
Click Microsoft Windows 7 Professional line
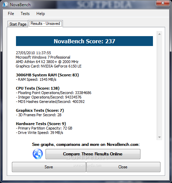[43, 57]
